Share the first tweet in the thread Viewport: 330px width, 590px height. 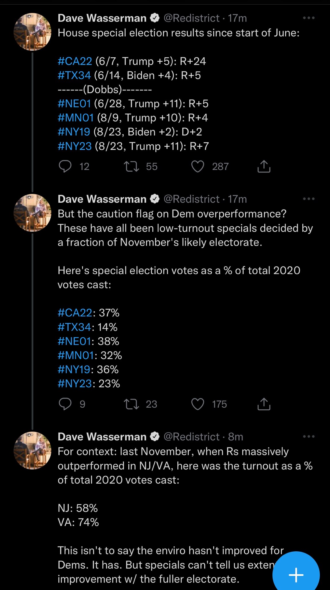coord(264,167)
